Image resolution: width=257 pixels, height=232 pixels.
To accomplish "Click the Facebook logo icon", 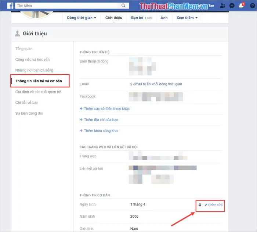I will coord(10,6).
